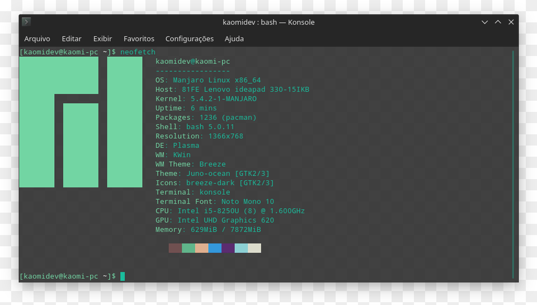The width and height of the screenshot is (537, 305).
Task: Click the CPU: Intel i5-8250U line
Action: click(x=230, y=211)
